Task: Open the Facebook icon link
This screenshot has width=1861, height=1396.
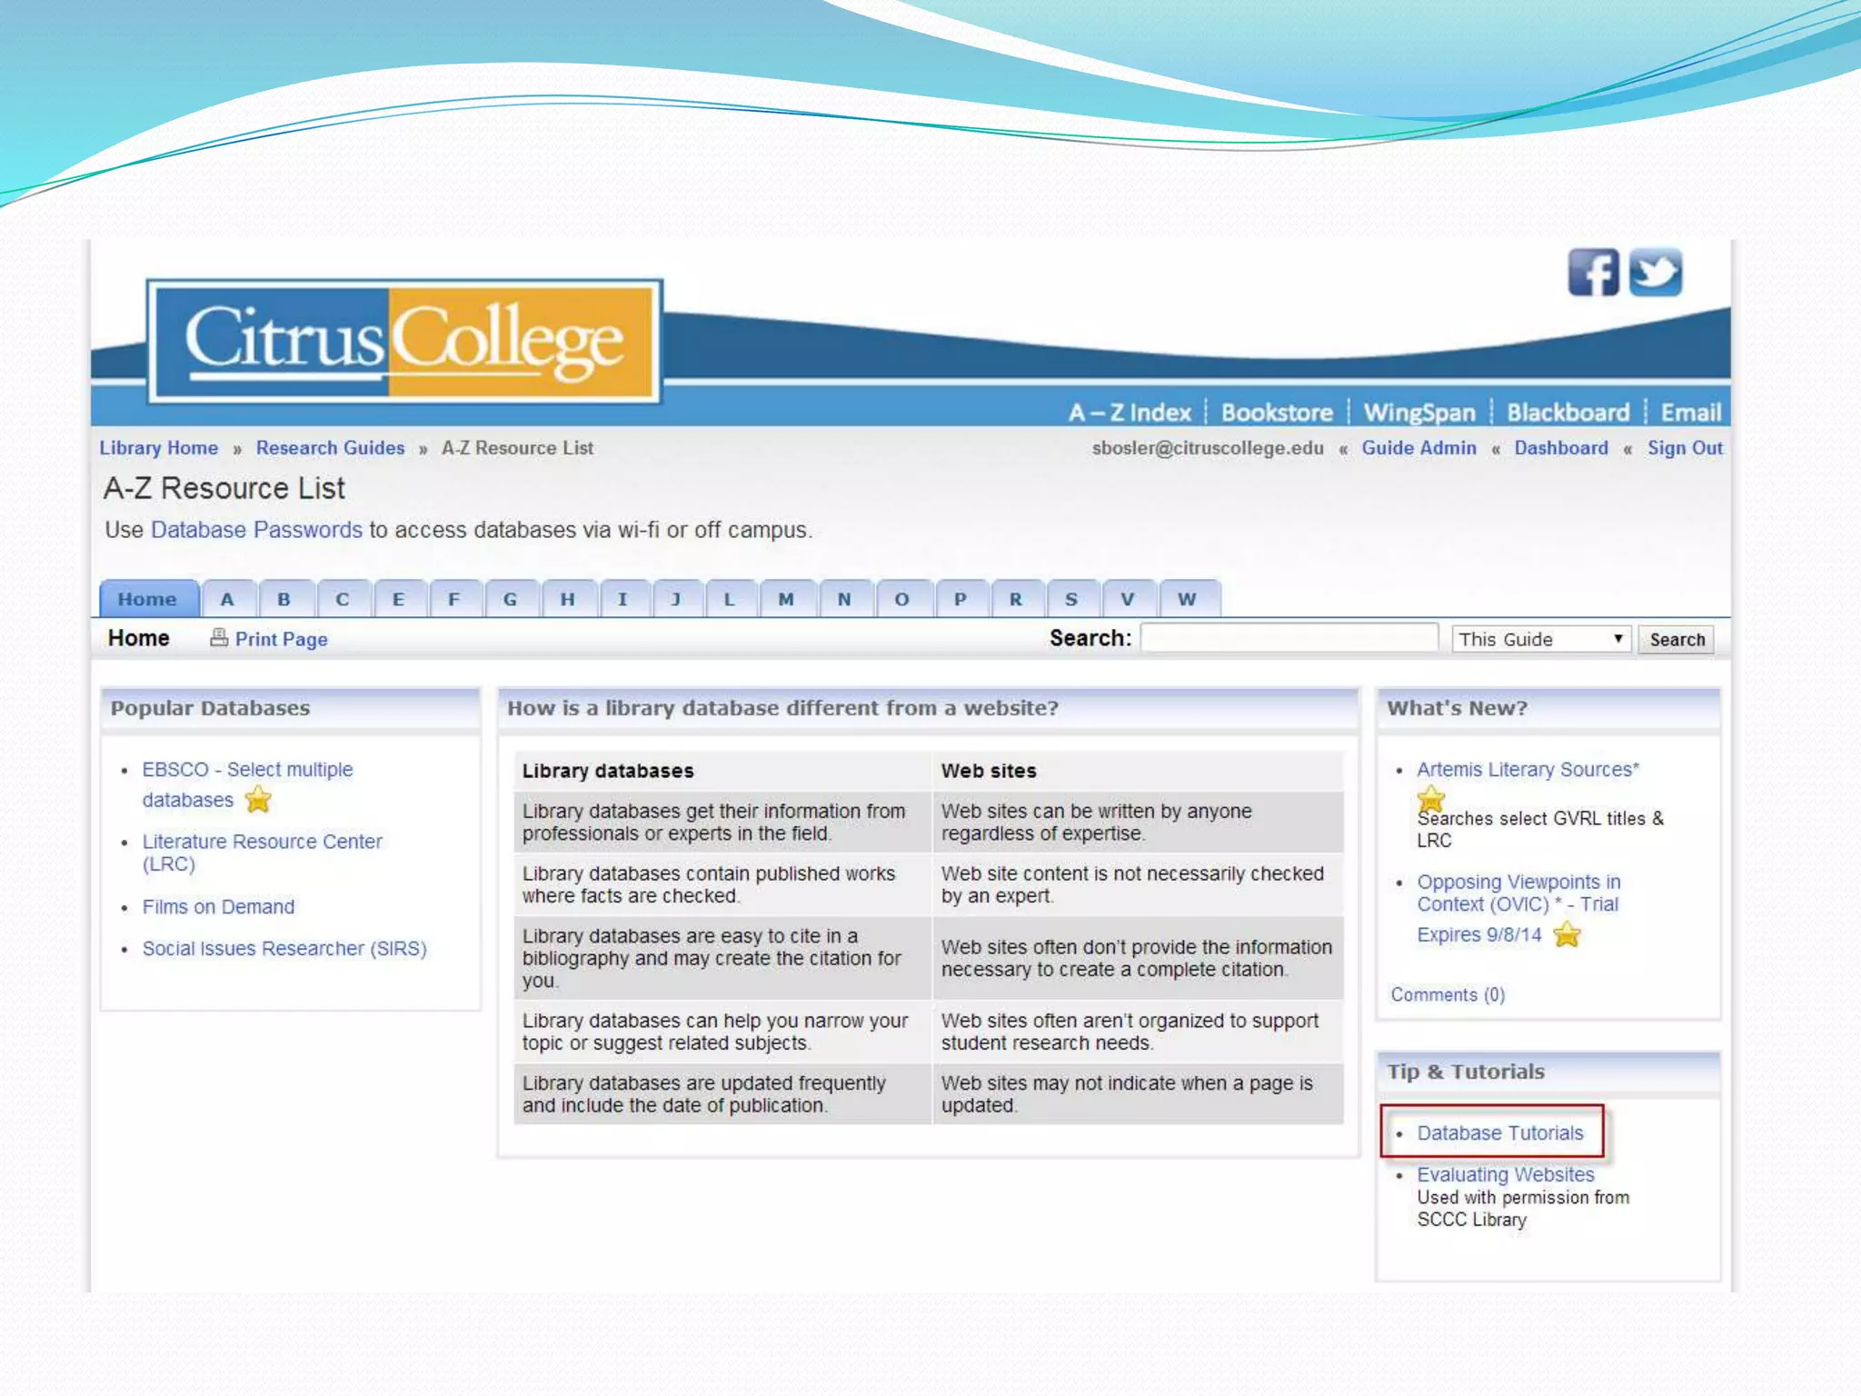Action: click(x=1593, y=273)
